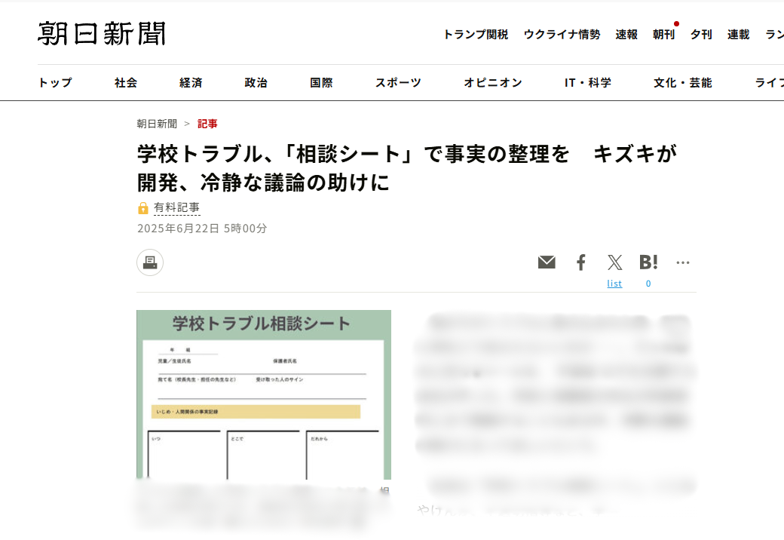Select 政治 section
Image resolution: width=784 pixels, height=540 pixels.
click(256, 82)
